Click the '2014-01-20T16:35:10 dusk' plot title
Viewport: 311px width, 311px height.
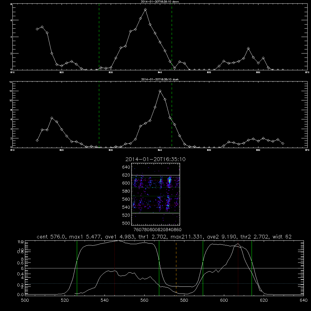click(160, 79)
